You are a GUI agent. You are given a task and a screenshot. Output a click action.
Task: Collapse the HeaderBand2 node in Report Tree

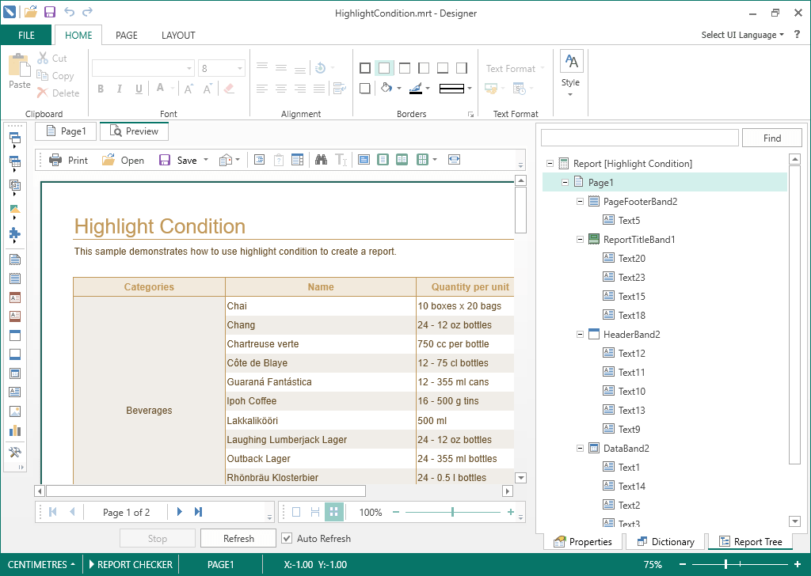tap(580, 334)
